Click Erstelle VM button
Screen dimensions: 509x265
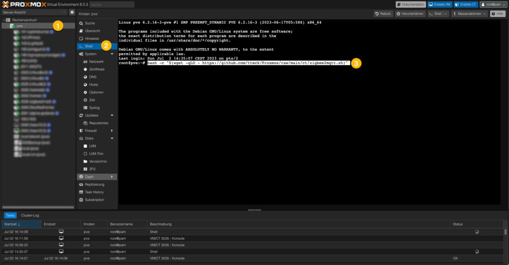[439, 4]
